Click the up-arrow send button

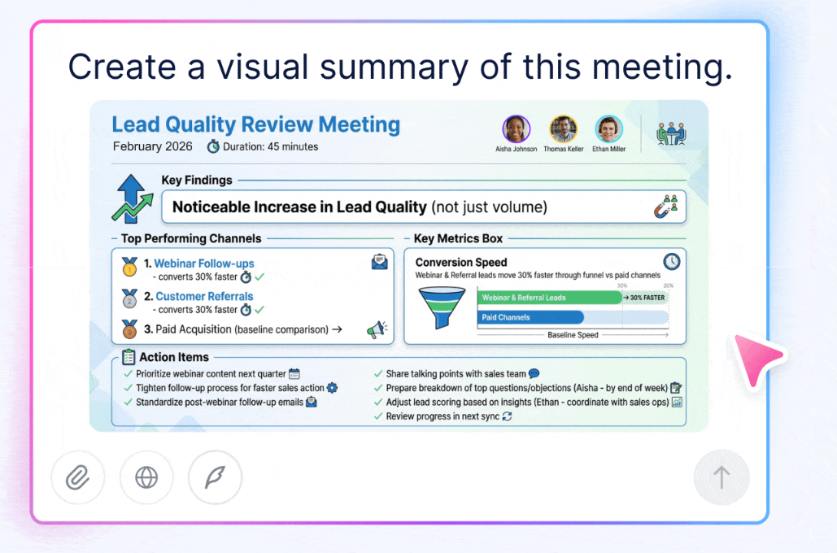pos(721,477)
